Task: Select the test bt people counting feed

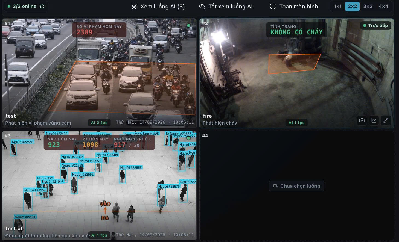Action: click(99, 186)
